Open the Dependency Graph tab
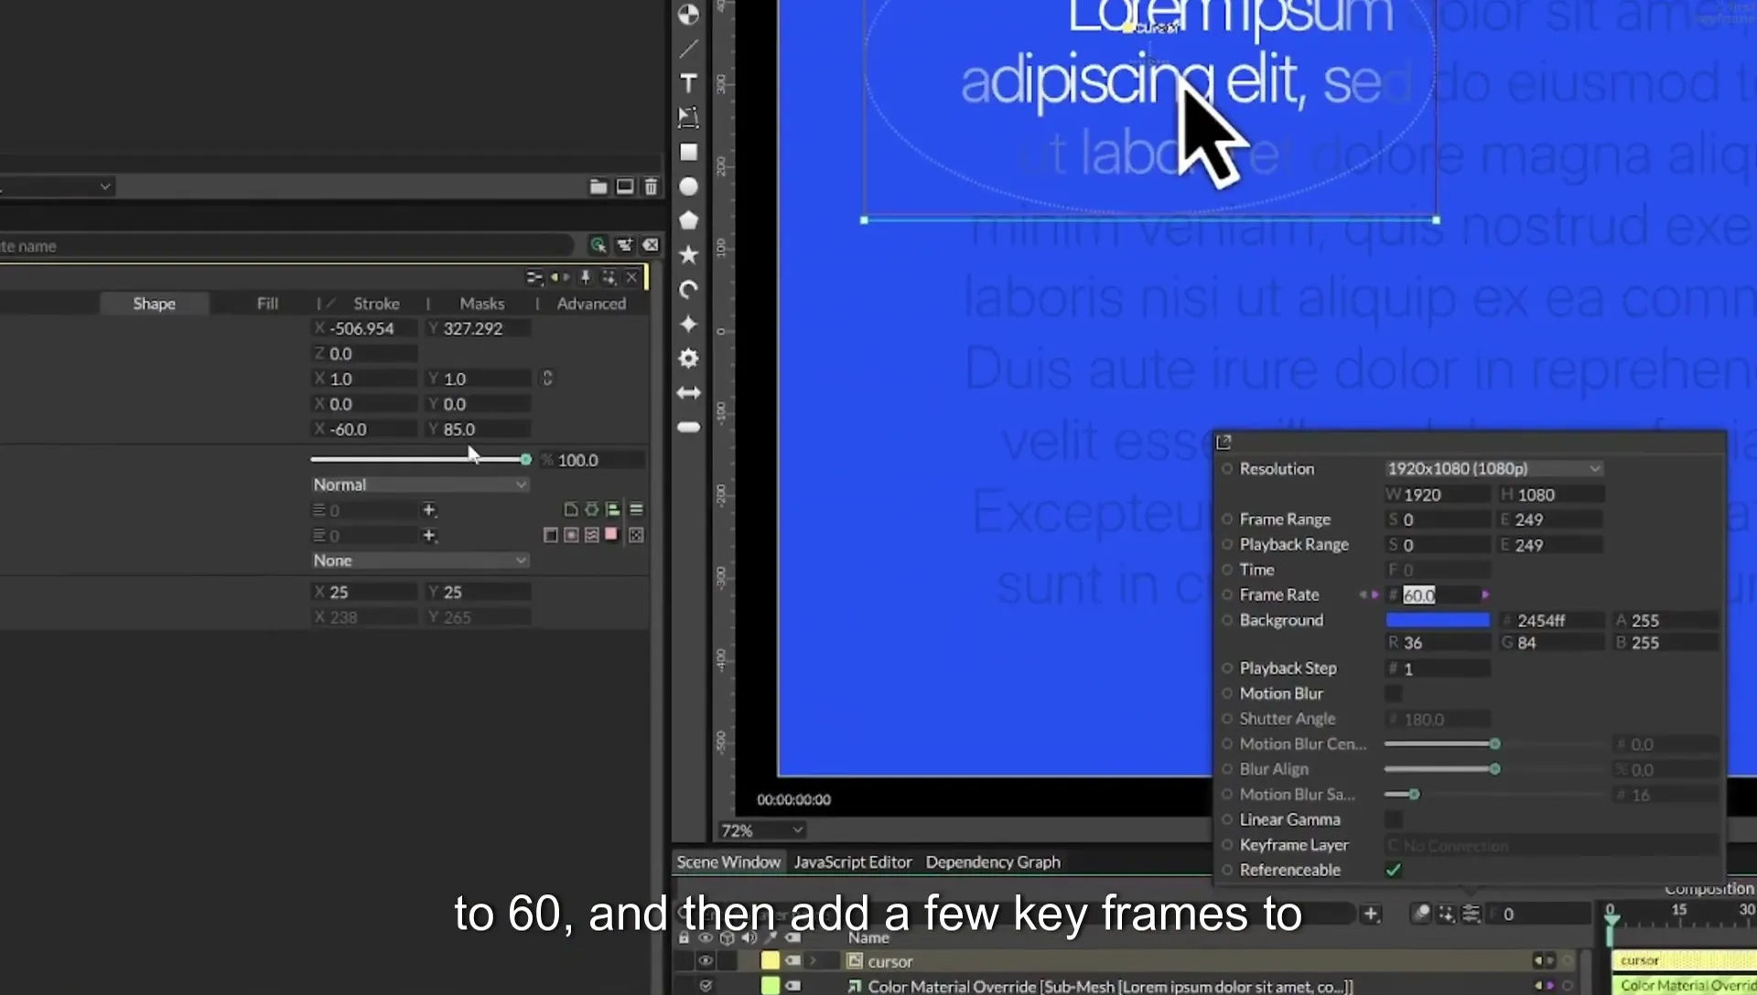Viewport: 1757px width, 995px height. click(x=993, y=862)
